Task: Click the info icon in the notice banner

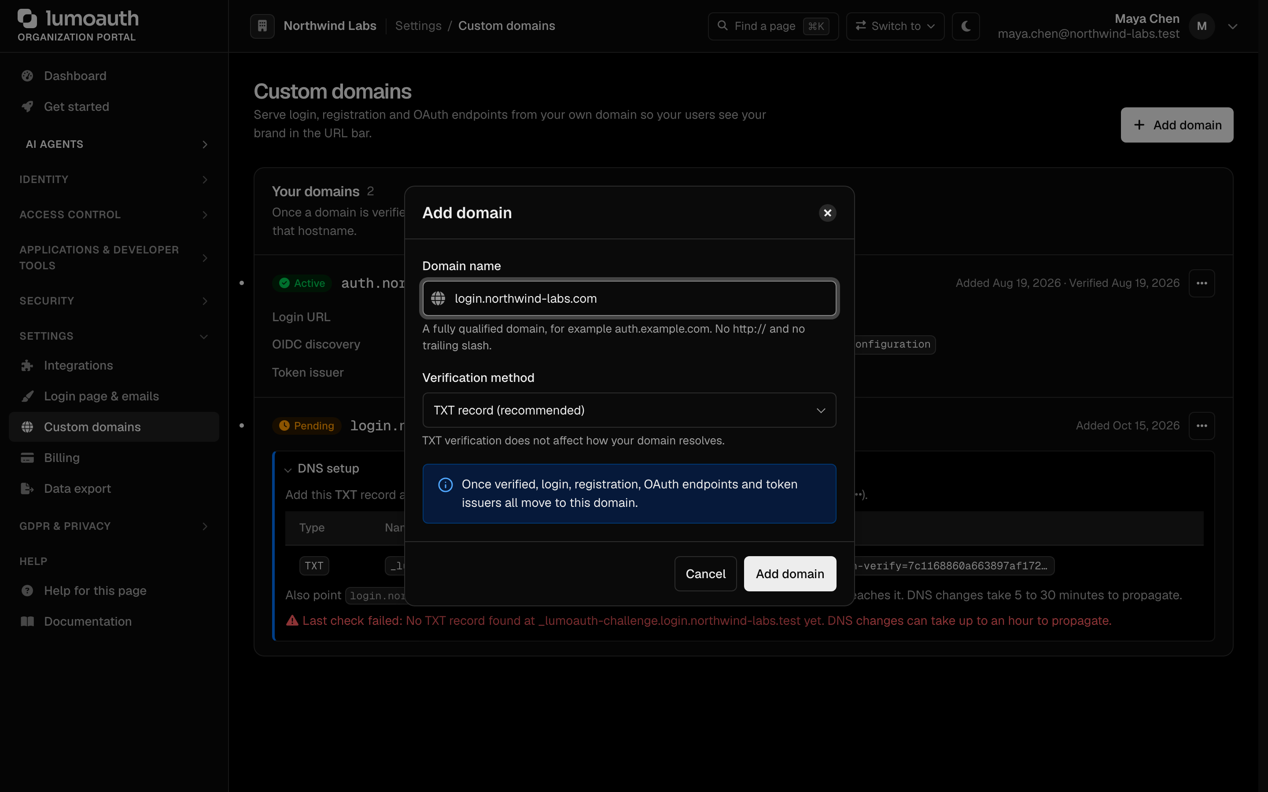Action: point(446,485)
